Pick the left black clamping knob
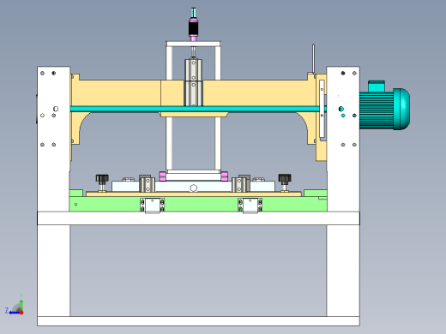 (102, 179)
